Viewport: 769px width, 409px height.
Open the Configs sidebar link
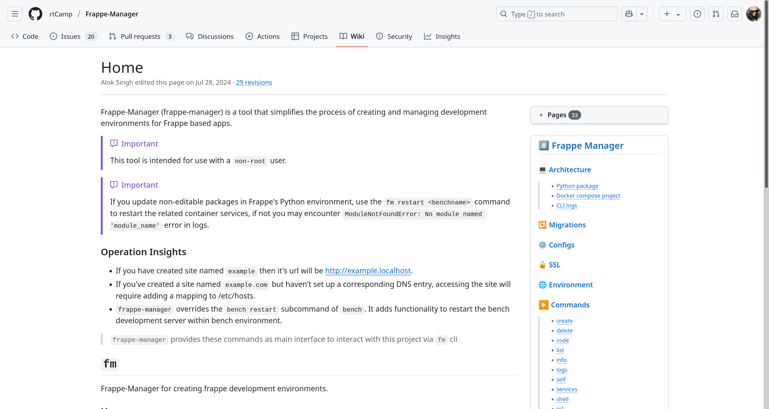pos(561,245)
